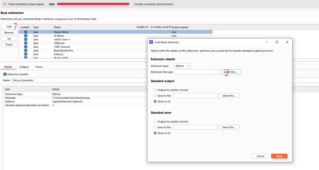Click Select file for Extension file

[x=230, y=72]
